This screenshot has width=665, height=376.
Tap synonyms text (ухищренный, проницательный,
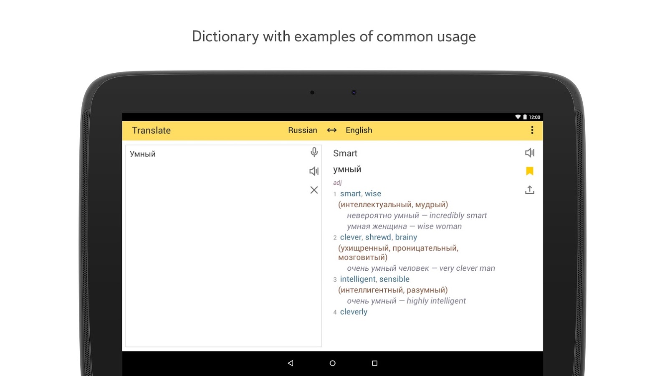[398, 248]
